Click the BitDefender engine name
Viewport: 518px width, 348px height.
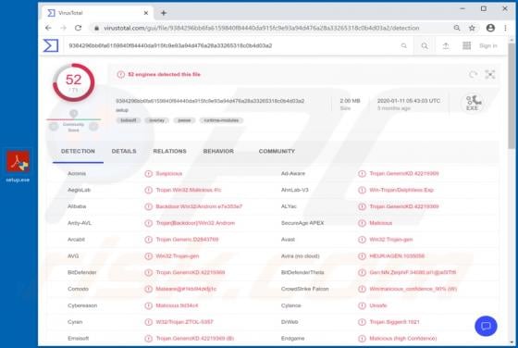82,273
